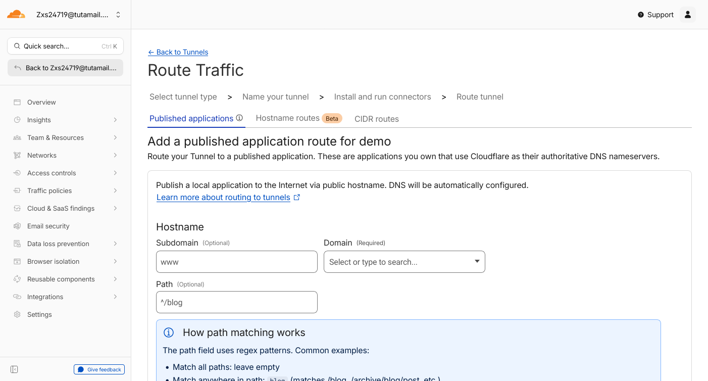The width and height of the screenshot is (708, 381).
Task: Expand the Access controls chevron
Action: point(115,173)
